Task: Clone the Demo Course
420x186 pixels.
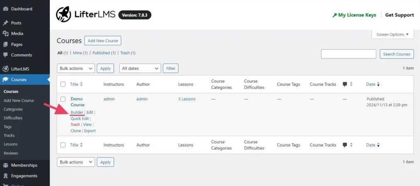Action: 76,131
